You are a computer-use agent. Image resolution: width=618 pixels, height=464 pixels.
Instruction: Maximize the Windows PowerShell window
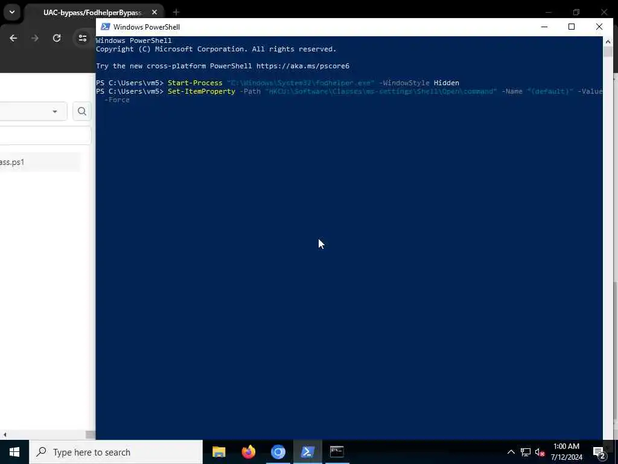pos(572,27)
